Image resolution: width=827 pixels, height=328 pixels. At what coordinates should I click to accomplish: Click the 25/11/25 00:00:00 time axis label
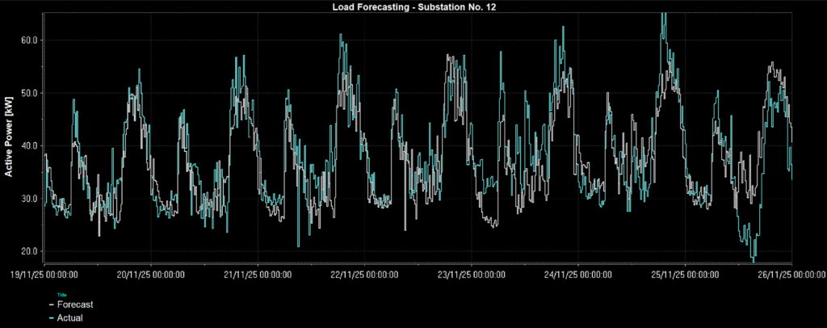pos(684,275)
